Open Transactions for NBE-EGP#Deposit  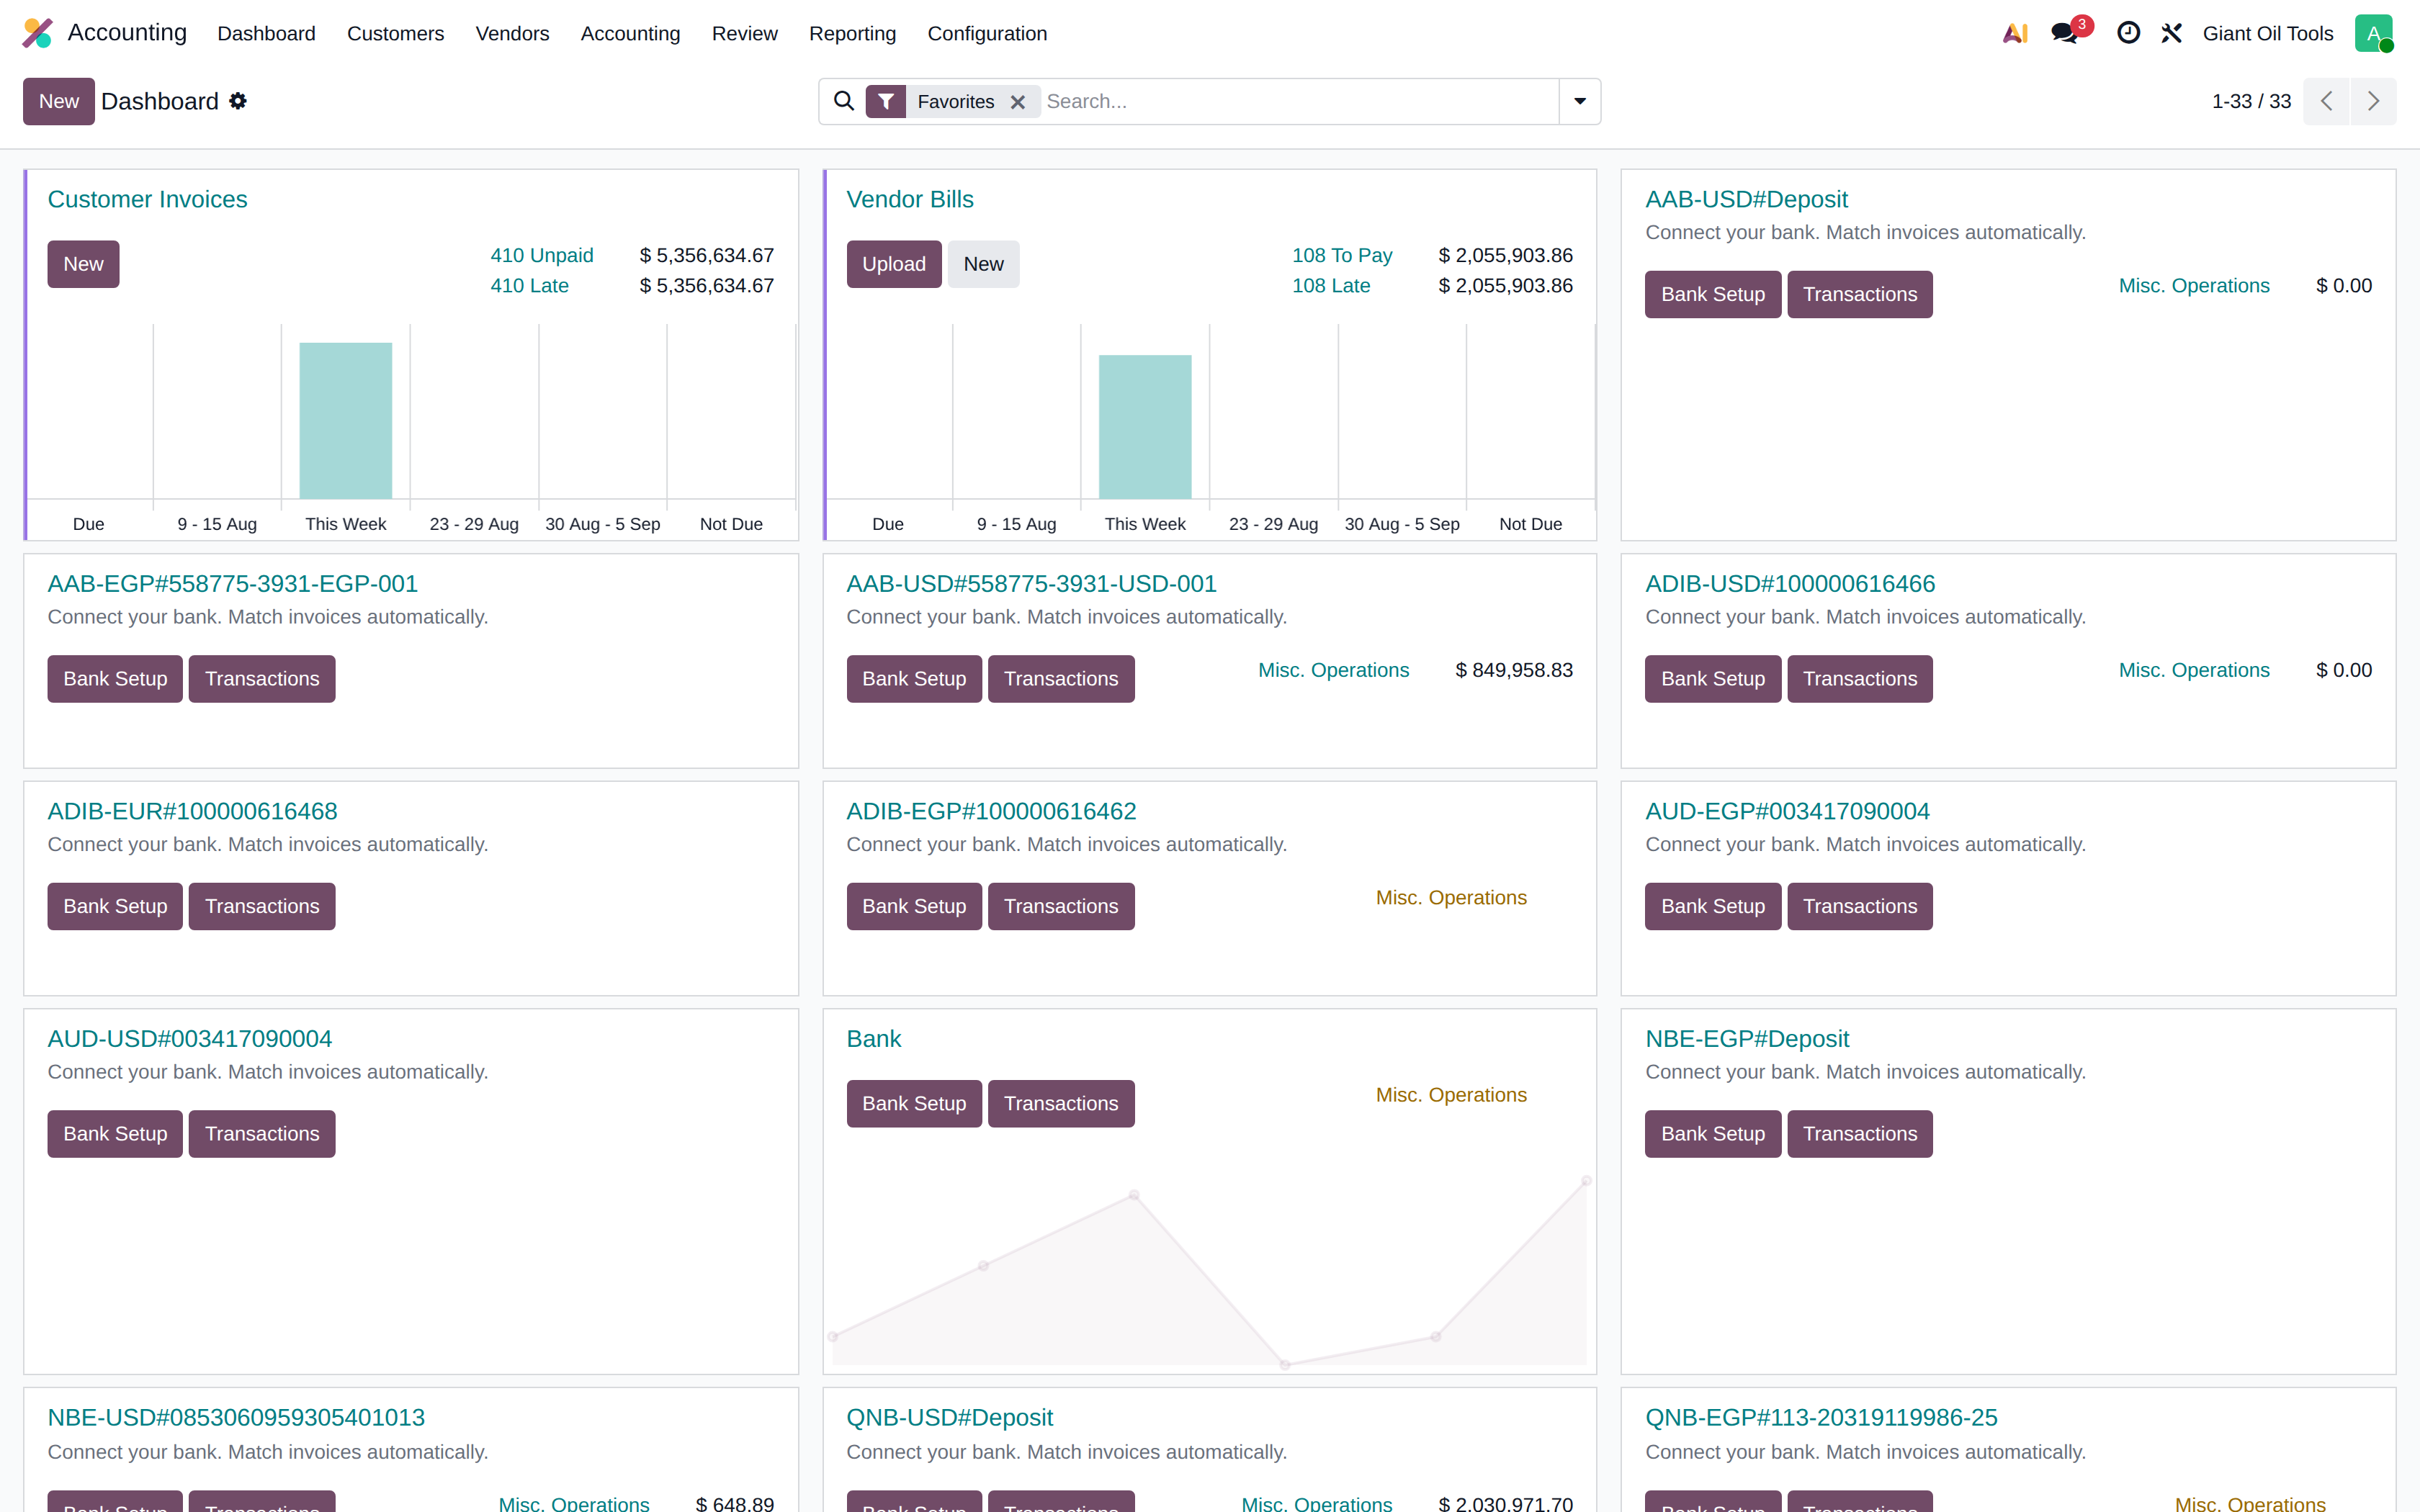(1859, 1134)
